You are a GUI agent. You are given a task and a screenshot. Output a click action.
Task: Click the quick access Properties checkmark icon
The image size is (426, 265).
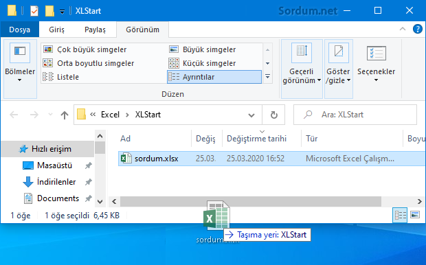tap(34, 11)
